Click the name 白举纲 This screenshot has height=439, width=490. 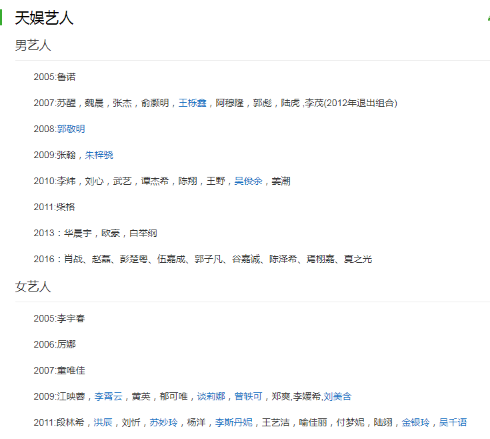coord(143,233)
